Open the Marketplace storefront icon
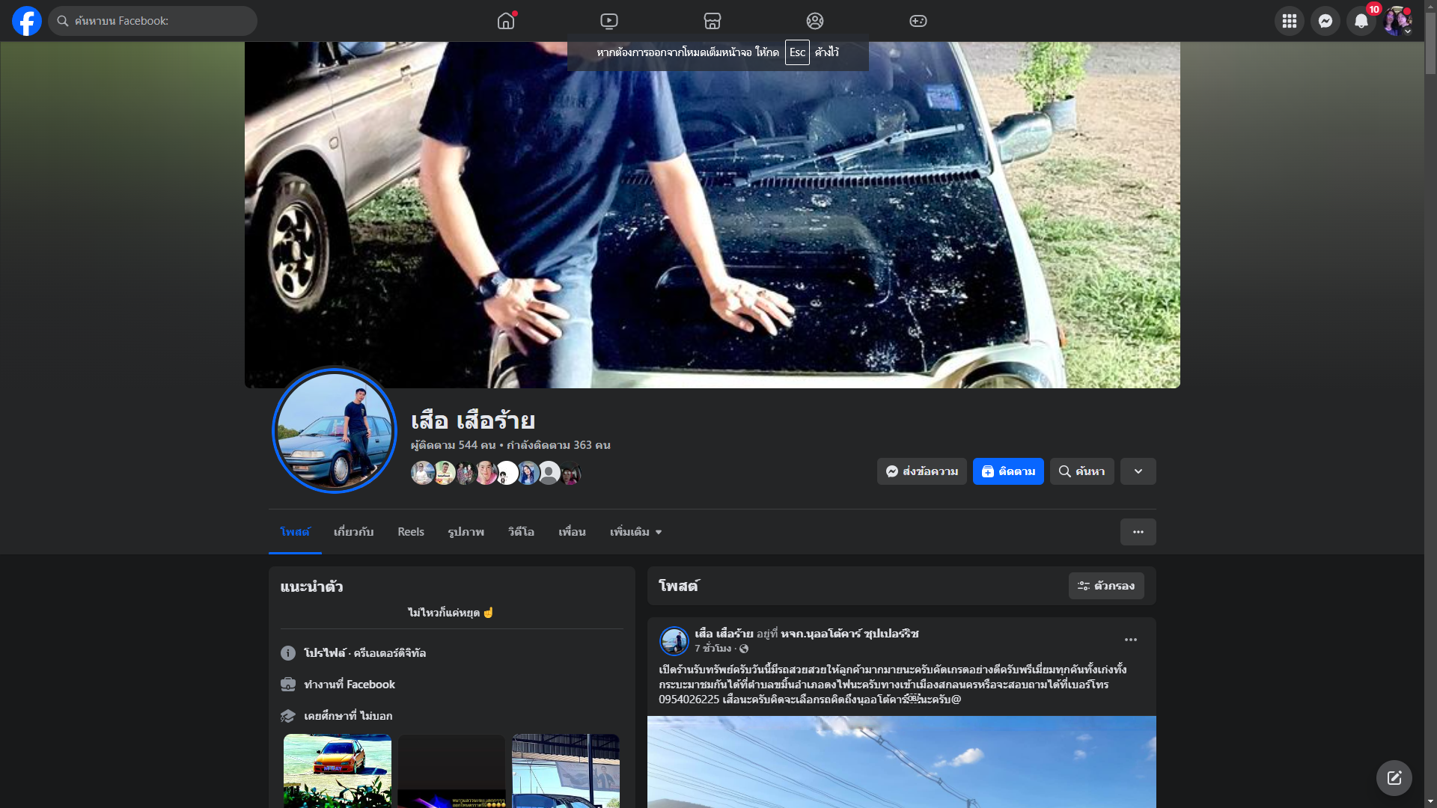Screen dimensions: 1437x808 (x=712, y=21)
